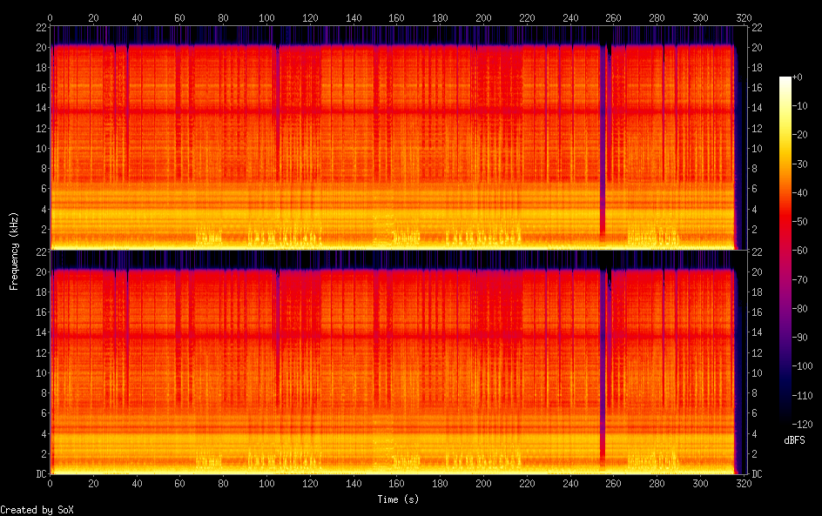Click the "Frequency (kHz)" axis label
822x516 pixels.
(x=13, y=251)
